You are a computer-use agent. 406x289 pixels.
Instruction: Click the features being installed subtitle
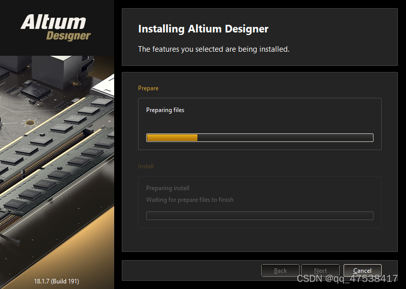[214, 49]
